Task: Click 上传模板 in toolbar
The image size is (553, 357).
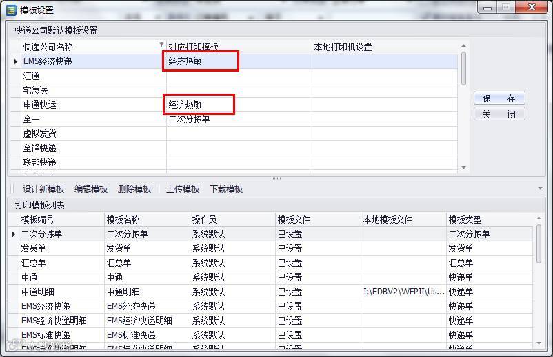Action: click(183, 189)
